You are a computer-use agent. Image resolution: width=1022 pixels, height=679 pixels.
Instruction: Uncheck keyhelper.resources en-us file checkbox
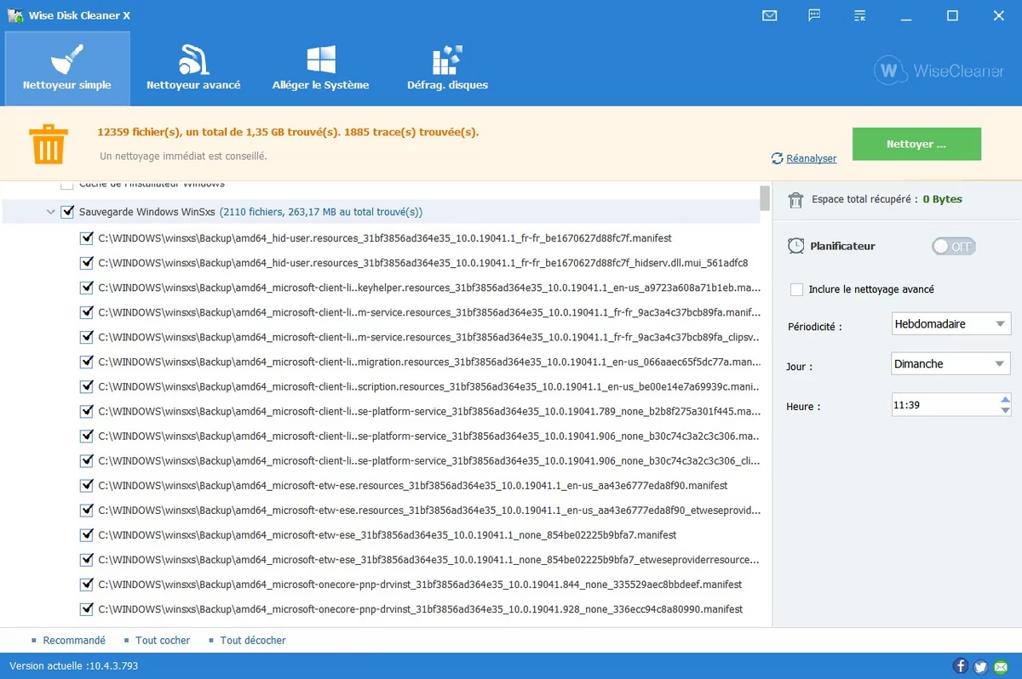coord(86,288)
